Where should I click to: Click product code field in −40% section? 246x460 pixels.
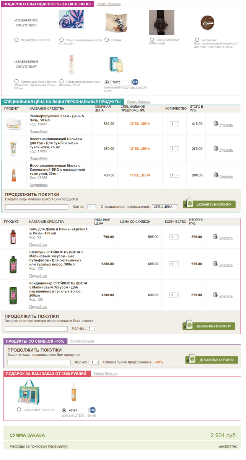tap(39, 362)
